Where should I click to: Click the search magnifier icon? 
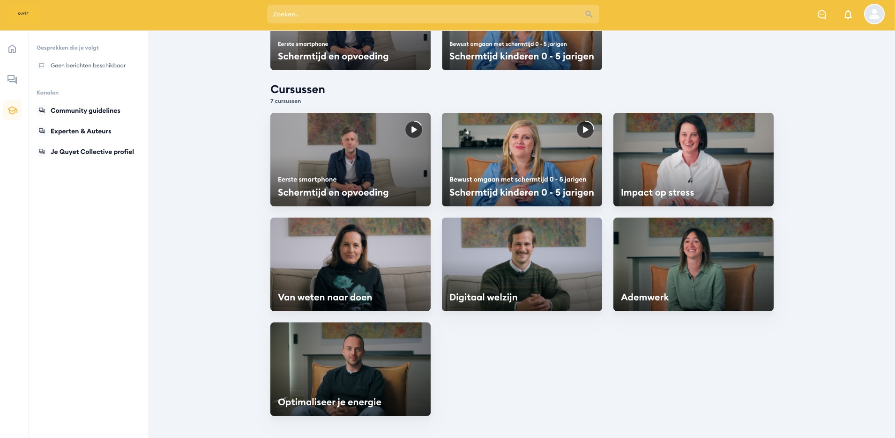tap(589, 14)
